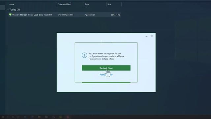
Task: Click the date 9/6/2020 3:15 PM cell
Action: pyautogui.click(x=66, y=15)
